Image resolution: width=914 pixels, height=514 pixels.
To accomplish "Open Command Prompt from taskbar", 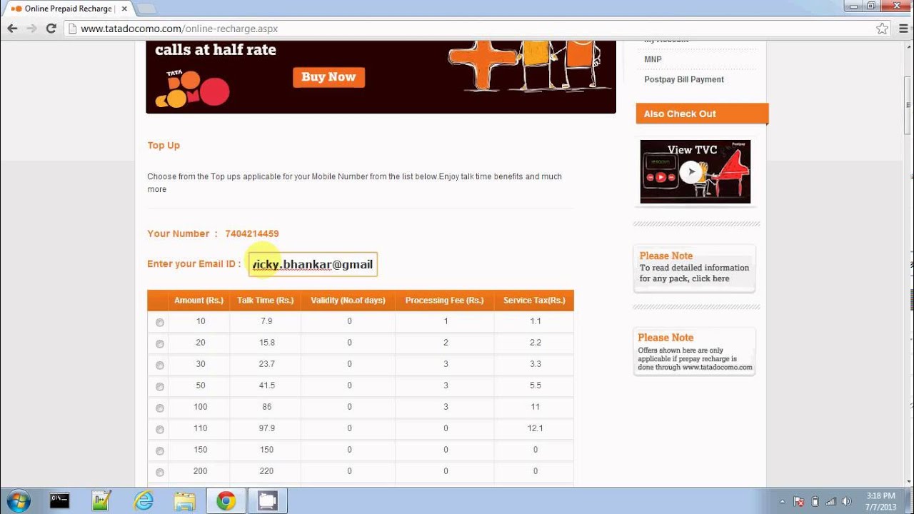I will pyautogui.click(x=60, y=500).
